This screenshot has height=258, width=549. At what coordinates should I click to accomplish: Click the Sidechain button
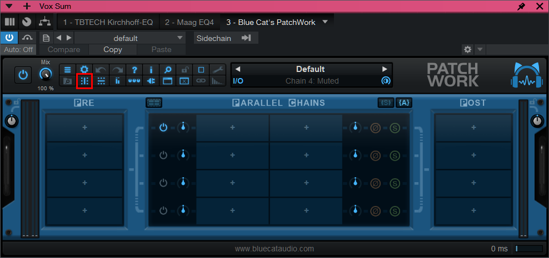click(226, 38)
